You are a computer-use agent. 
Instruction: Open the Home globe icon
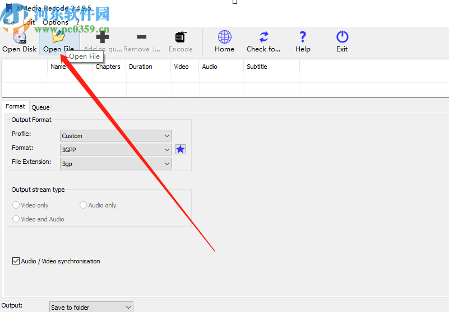[224, 37]
